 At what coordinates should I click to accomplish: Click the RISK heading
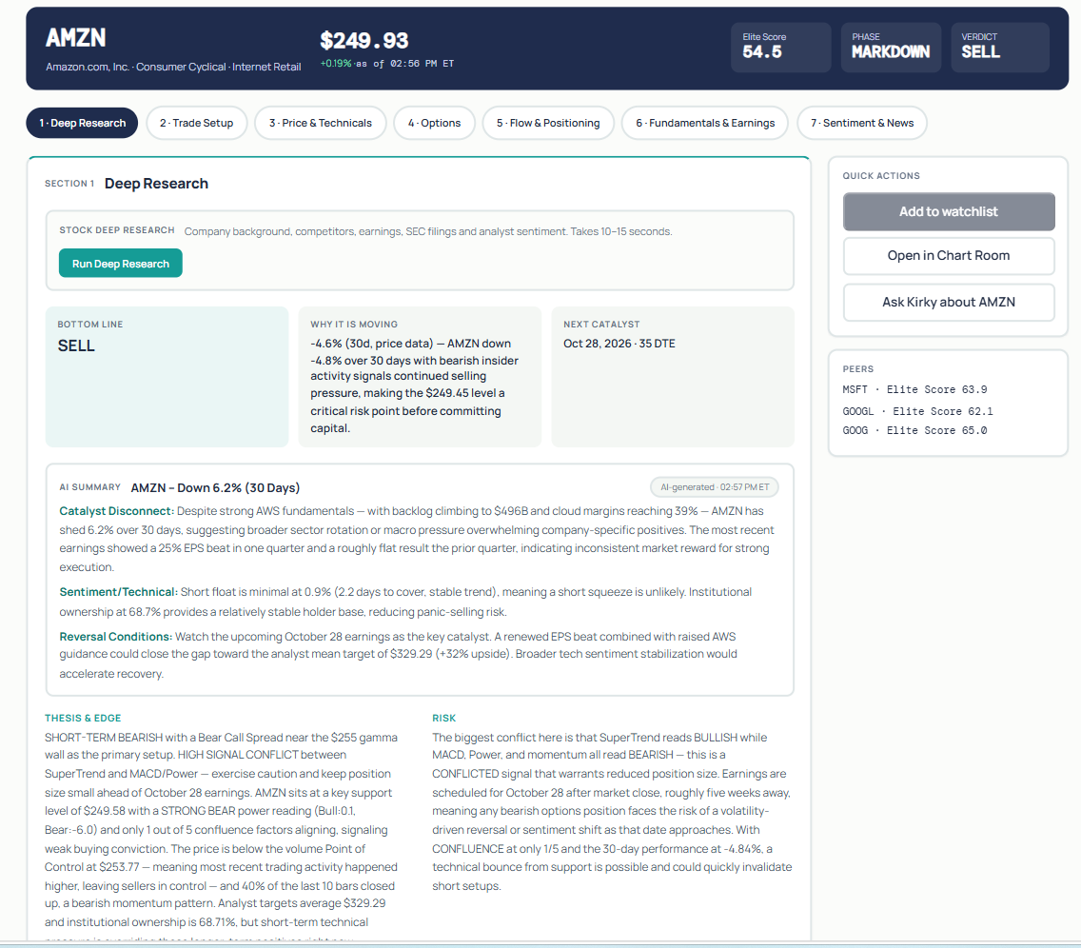tap(444, 718)
